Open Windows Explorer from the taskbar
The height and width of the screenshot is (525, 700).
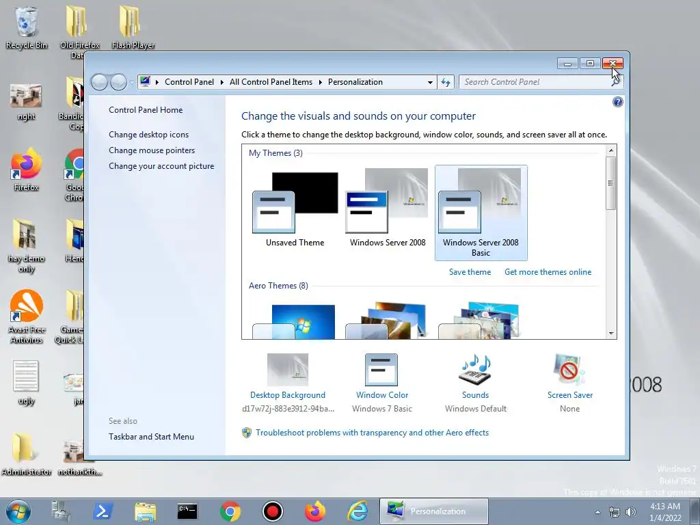(145, 511)
